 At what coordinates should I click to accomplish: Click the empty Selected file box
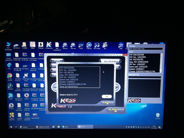[x=145, y=77]
